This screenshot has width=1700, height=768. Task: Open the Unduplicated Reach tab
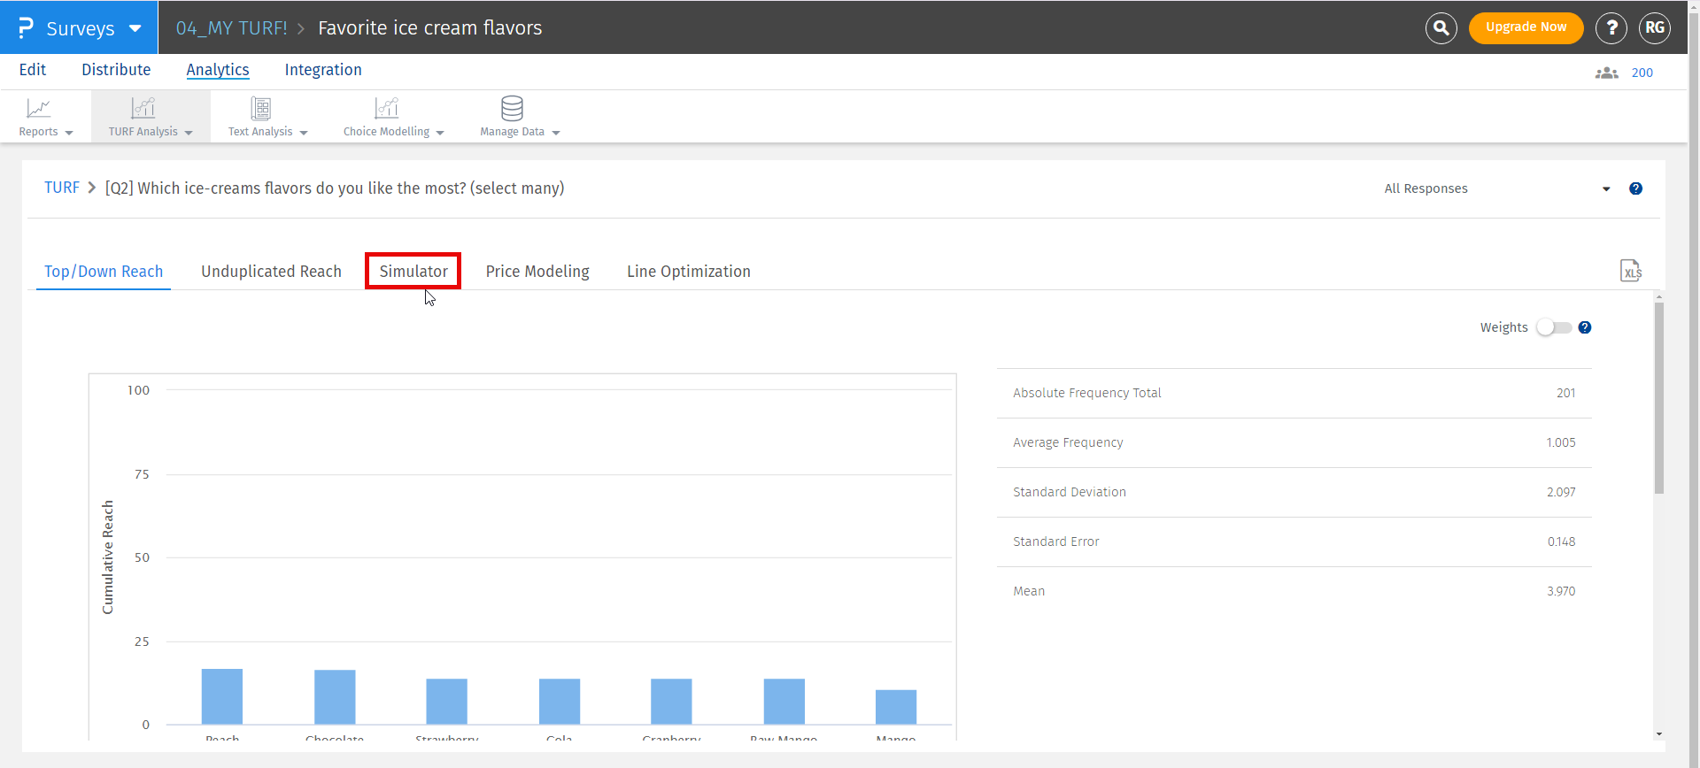pyautogui.click(x=271, y=272)
